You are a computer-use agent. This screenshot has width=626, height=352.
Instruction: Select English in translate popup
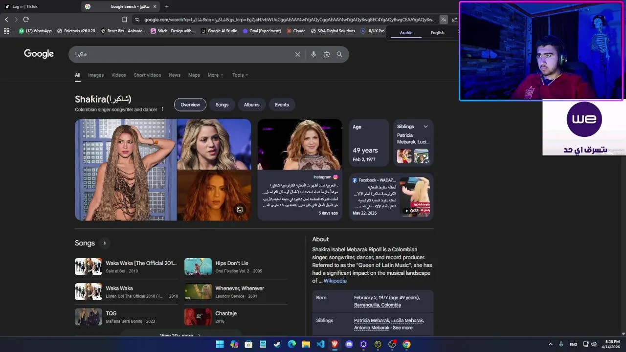coord(437,33)
